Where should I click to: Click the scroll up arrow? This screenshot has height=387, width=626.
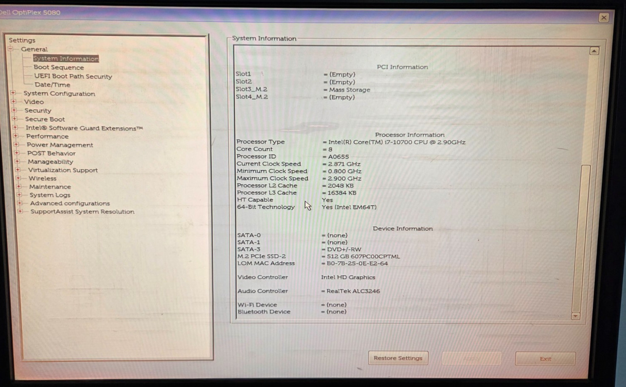click(x=594, y=51)
